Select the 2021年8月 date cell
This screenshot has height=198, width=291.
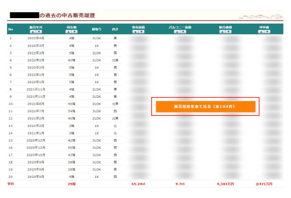36,104
